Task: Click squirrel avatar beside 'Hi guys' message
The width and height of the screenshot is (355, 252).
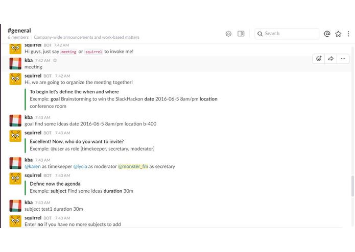Action: point(15,49)
